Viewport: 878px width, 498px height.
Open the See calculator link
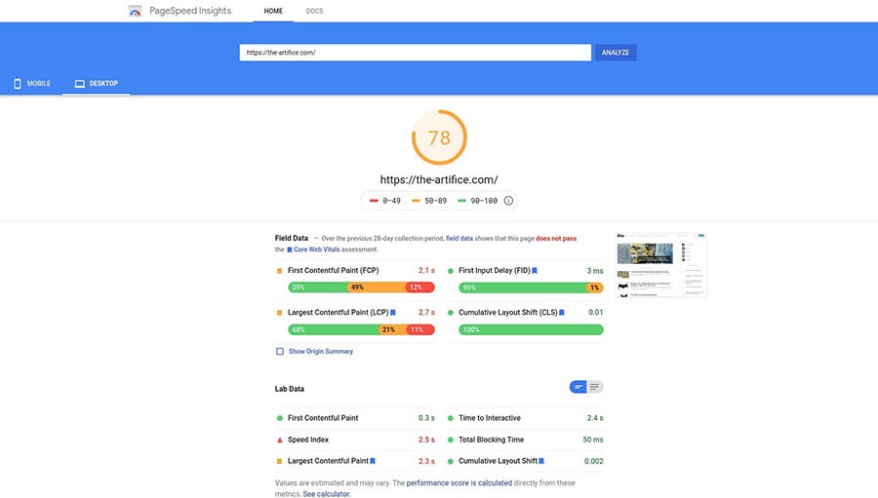click(x=327, y=494)
